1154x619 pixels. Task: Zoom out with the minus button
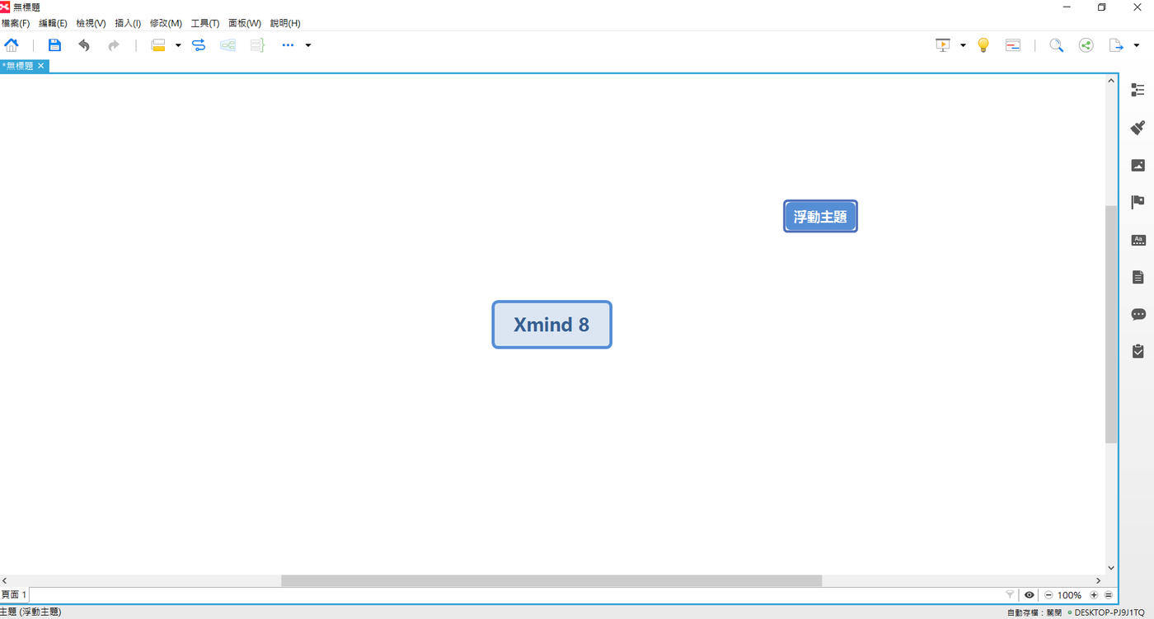pos(1048,595)
